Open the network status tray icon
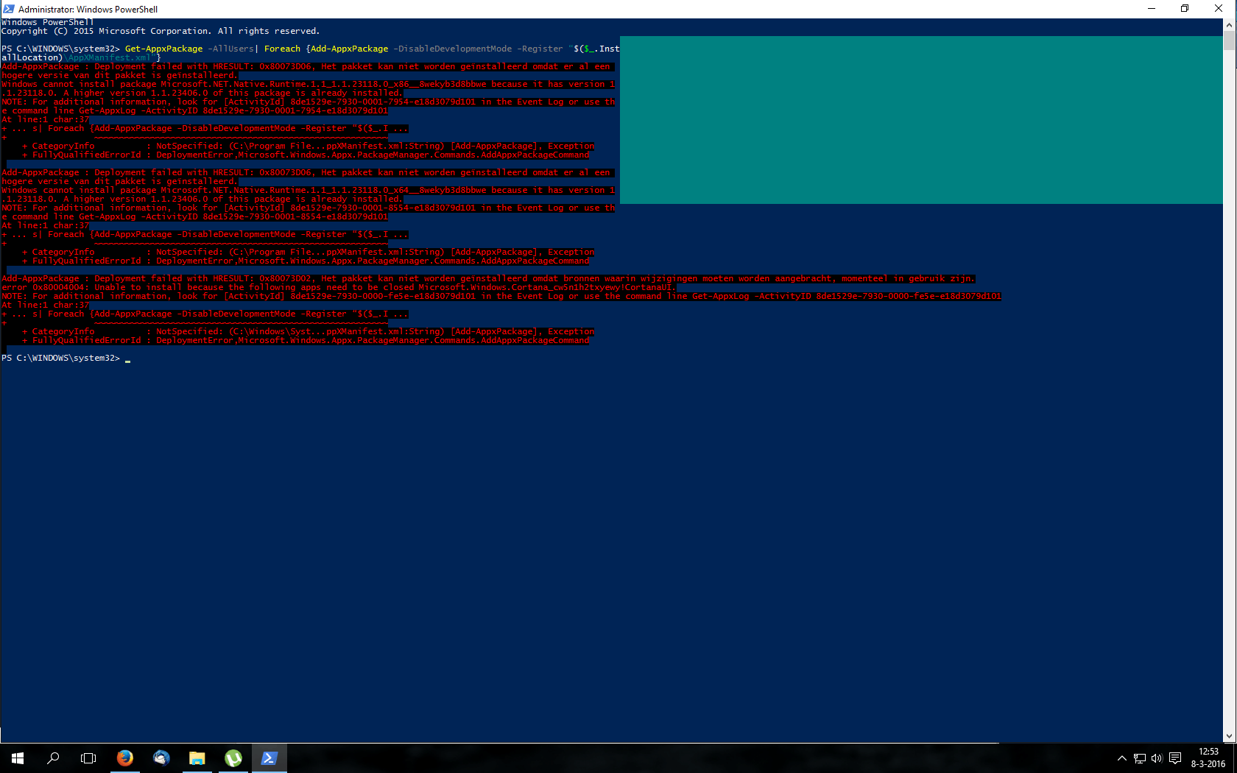Viewport: 1237px width, 773px height. pyautogui.click(x=1139, y=758)
